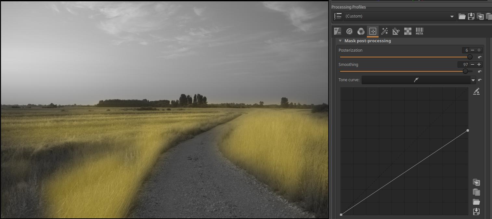
Task: Save the current processing profile
Action: click(x=471, y=16)
